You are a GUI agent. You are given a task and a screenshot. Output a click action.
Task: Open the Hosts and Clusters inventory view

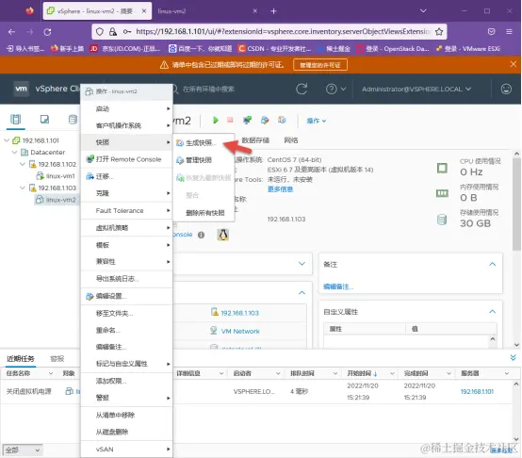[16, 119]
